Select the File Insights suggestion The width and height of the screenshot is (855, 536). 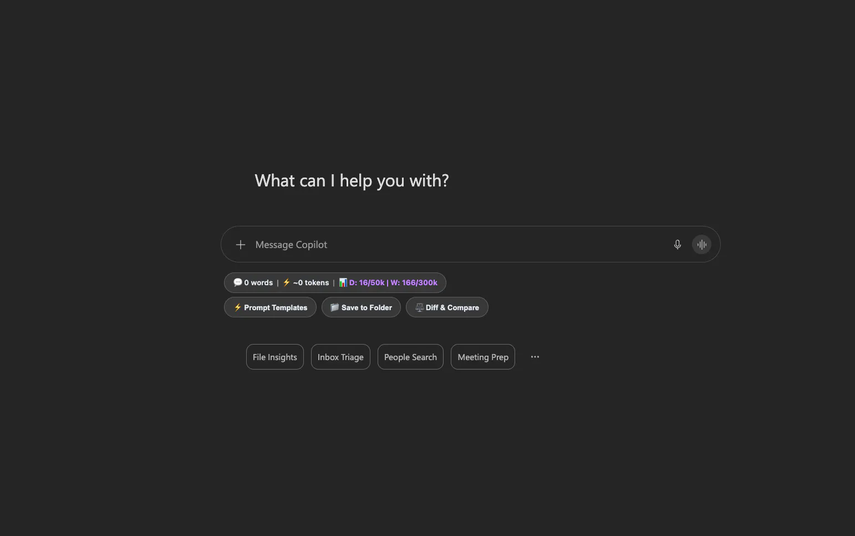coord(275,357)
